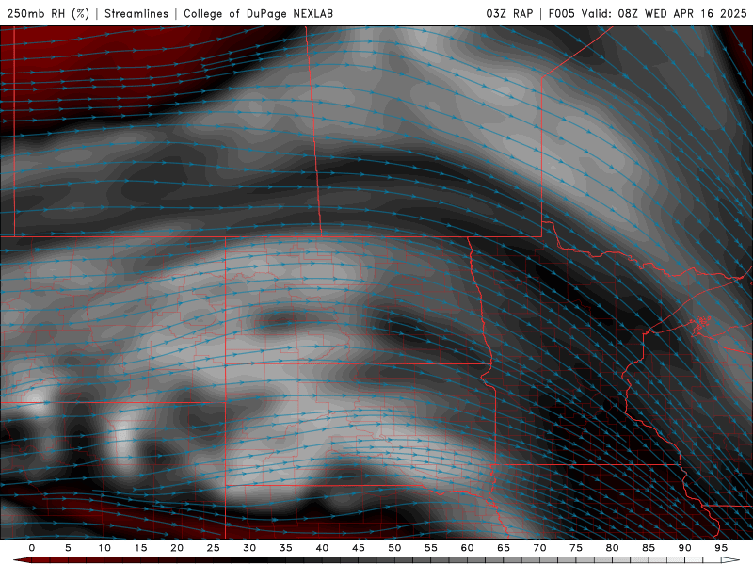Click the '70' colorbar scale label
This screenshot has width=753, height=565.
coord(539,548)
